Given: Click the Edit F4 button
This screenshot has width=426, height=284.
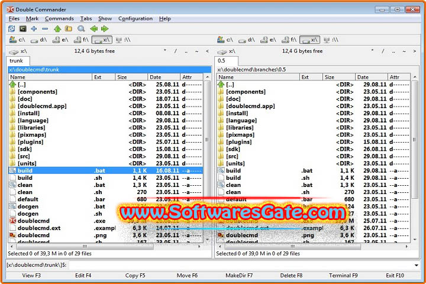Looking at the screenshot, I should point(83,275).
